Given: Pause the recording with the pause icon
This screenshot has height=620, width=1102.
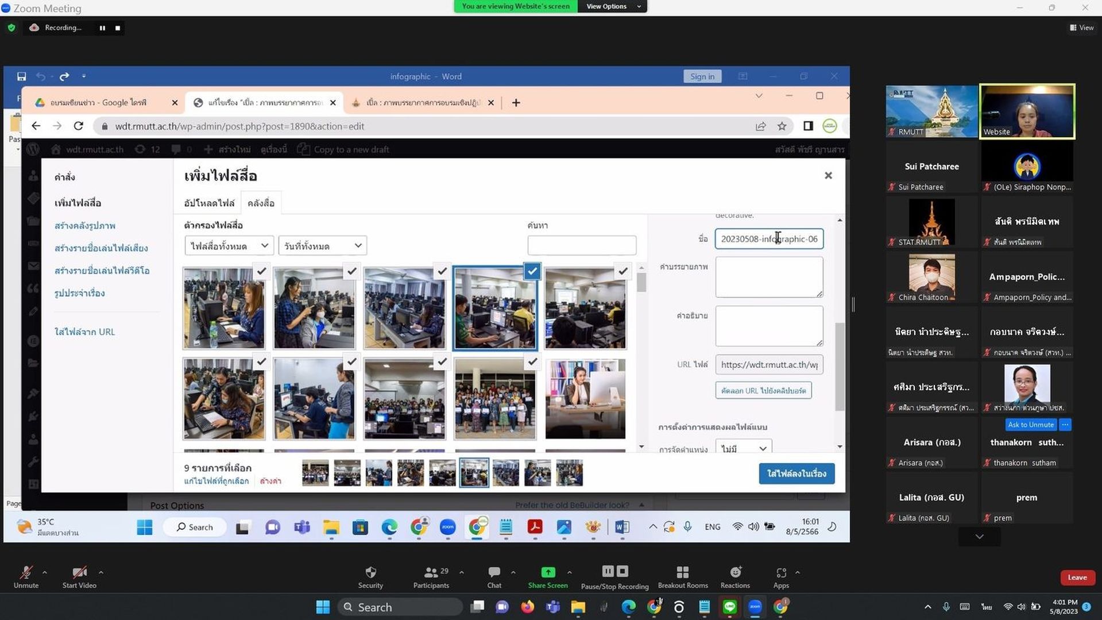Looking at the screenshot, I should (102, 28).
